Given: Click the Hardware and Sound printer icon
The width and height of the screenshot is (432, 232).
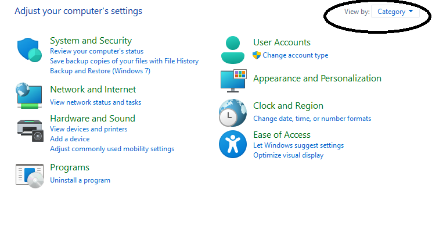Looking at the screenshot, I should click(x=30, y=130).
